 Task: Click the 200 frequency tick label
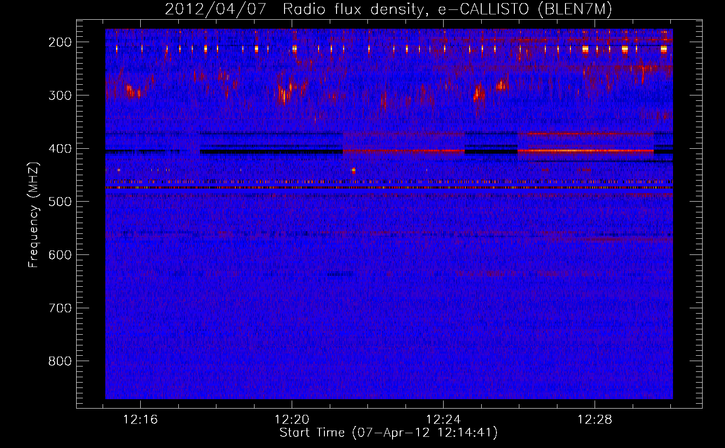60,42
